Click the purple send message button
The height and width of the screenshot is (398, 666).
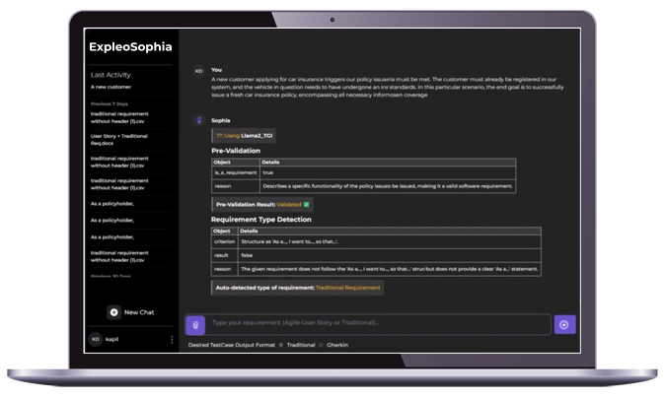pos(564,324)
